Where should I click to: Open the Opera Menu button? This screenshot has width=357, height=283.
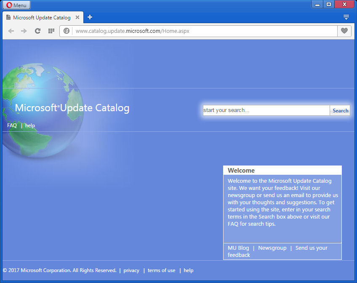[x=16, y=5]
